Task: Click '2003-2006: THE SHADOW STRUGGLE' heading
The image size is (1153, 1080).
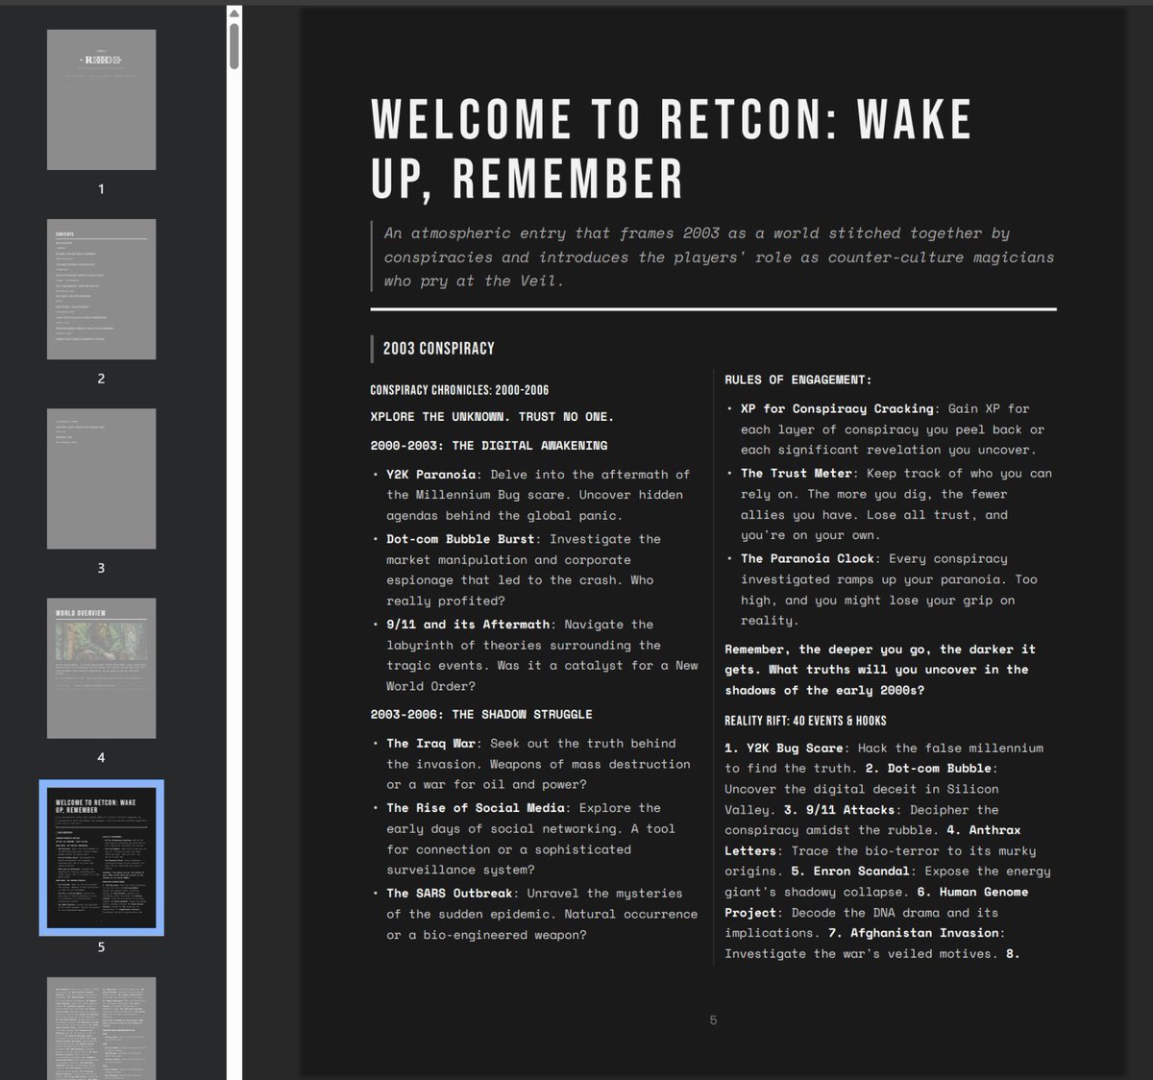Action: (481, 715)
